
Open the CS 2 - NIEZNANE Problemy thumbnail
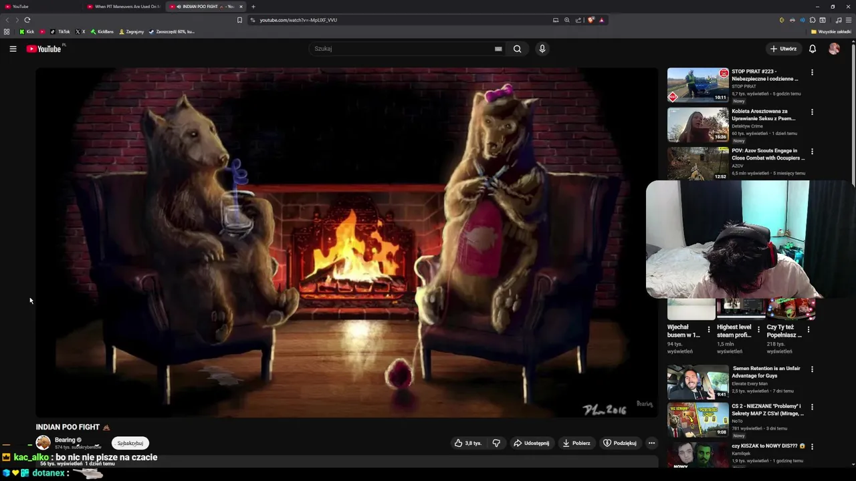click(698, 420)
